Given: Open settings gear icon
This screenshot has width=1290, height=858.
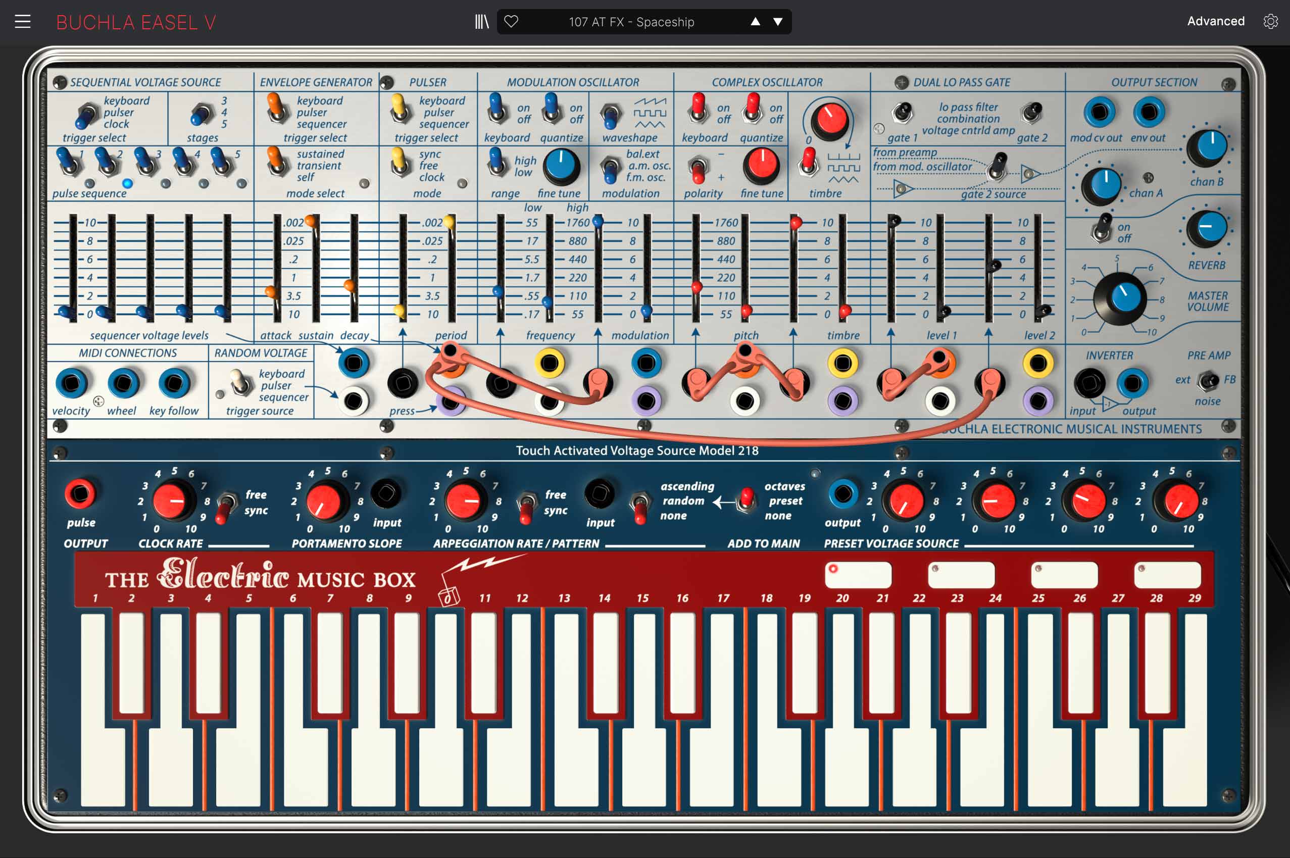Looking at the screenshot, I should 1270,21.
